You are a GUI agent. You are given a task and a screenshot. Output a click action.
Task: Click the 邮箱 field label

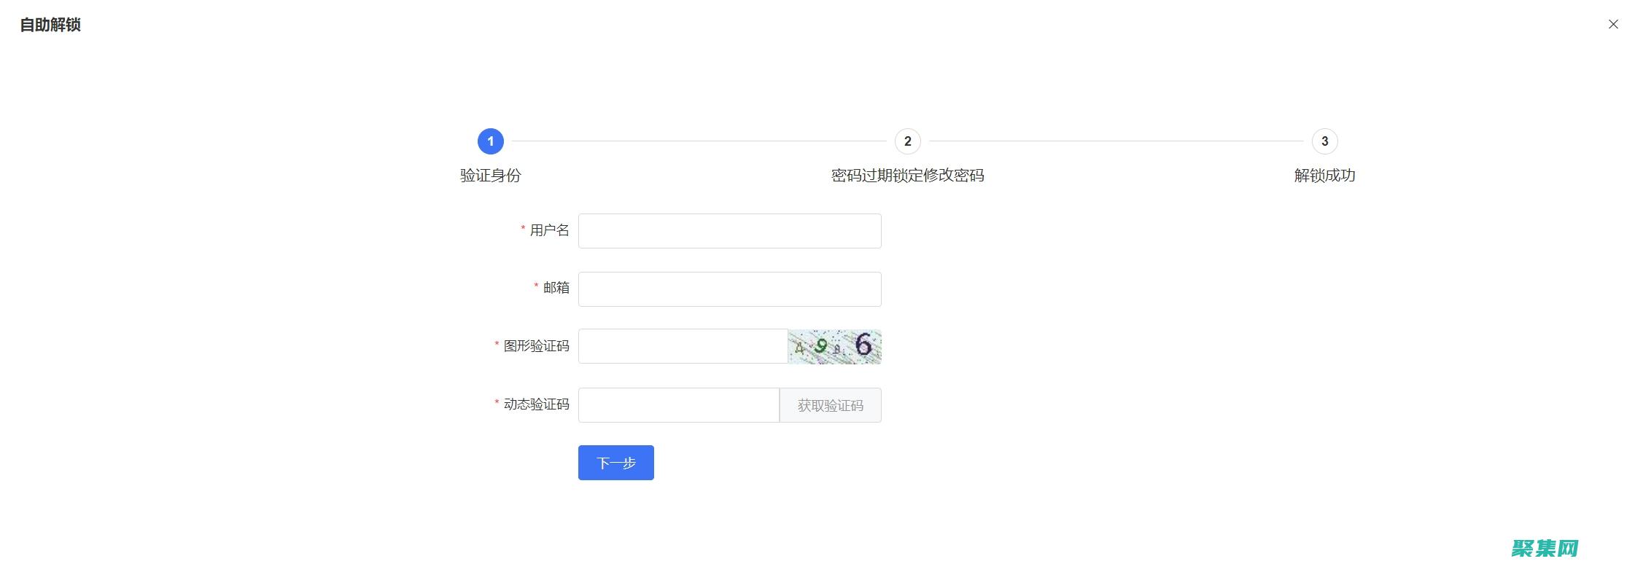point(556,288)
